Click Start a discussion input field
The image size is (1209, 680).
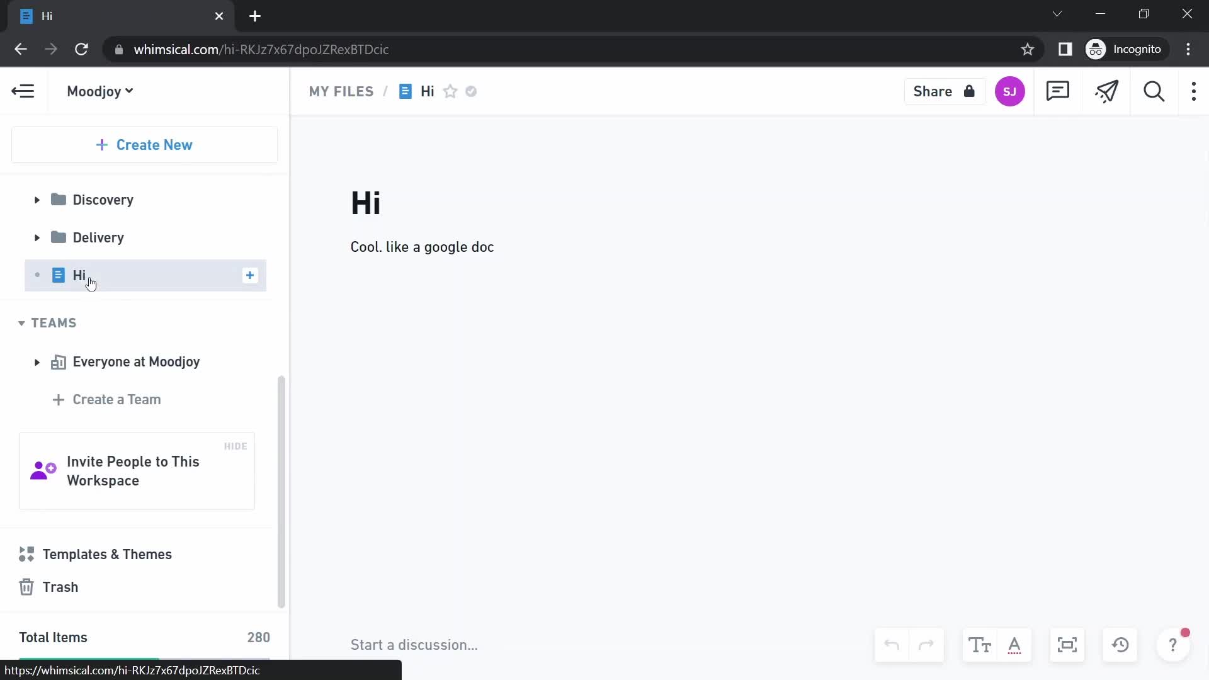click(x=414, y=643)
